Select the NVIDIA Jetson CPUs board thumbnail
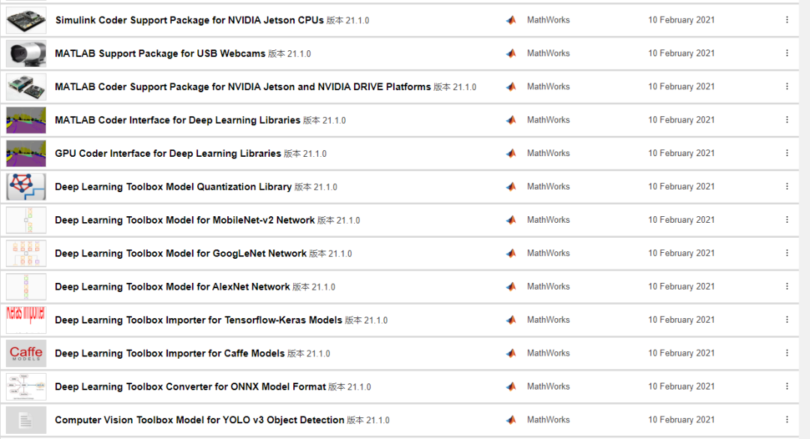Viewport: 810px width, 439px height. click(25, 20)
